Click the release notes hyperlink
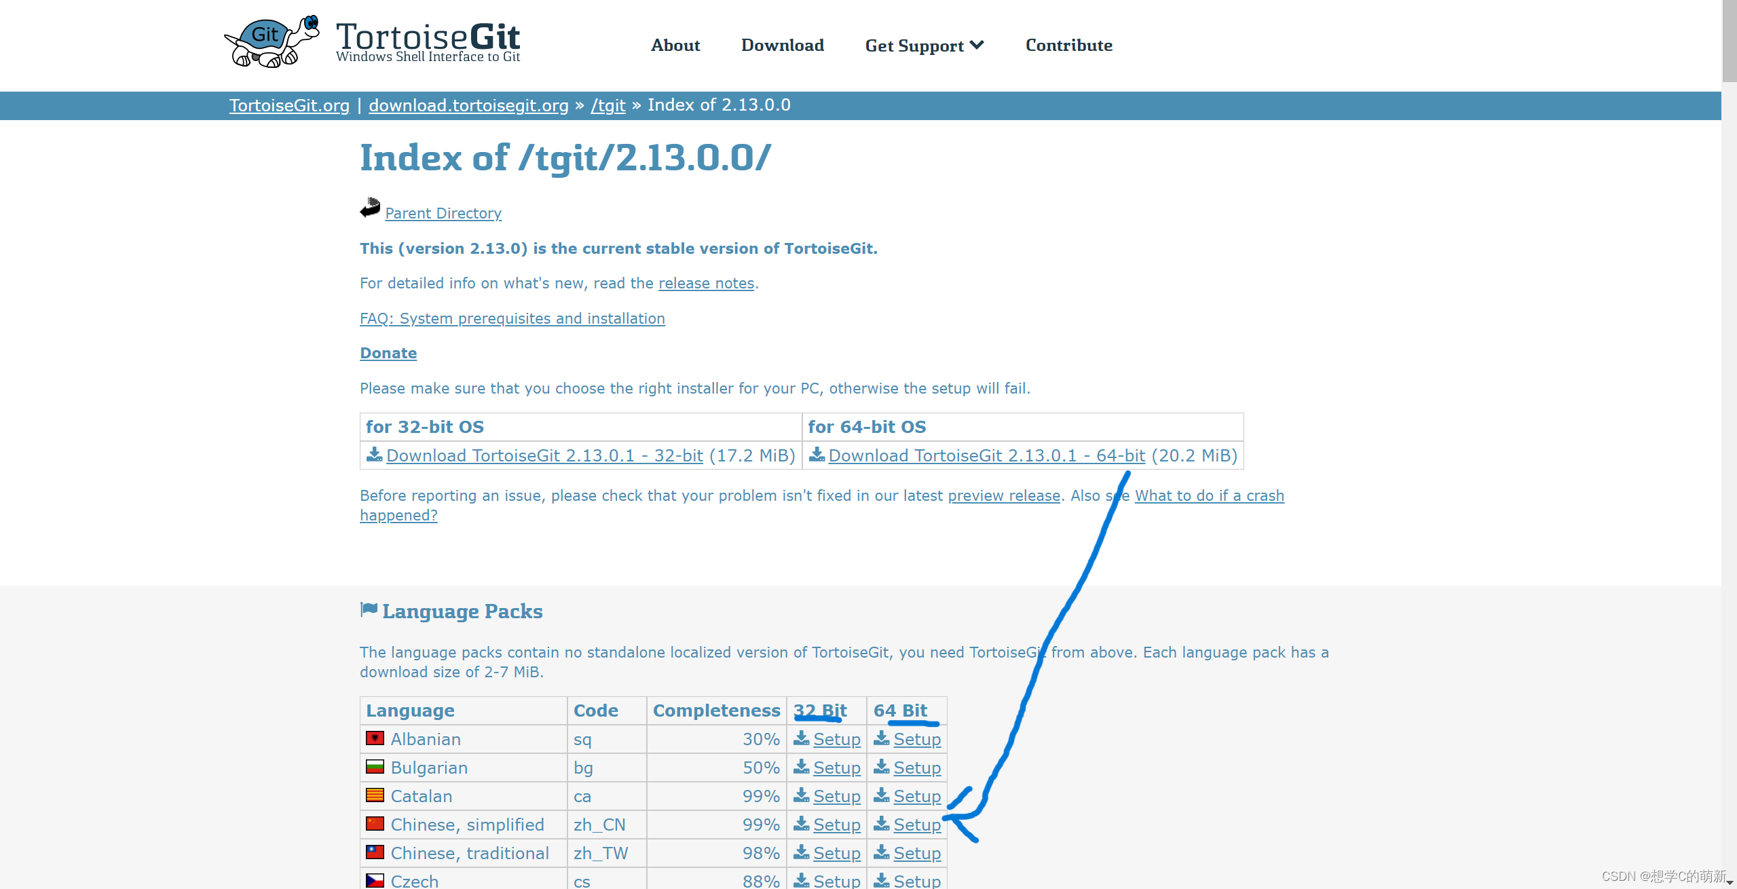The image size is (1737, 889). click(707, 284)
